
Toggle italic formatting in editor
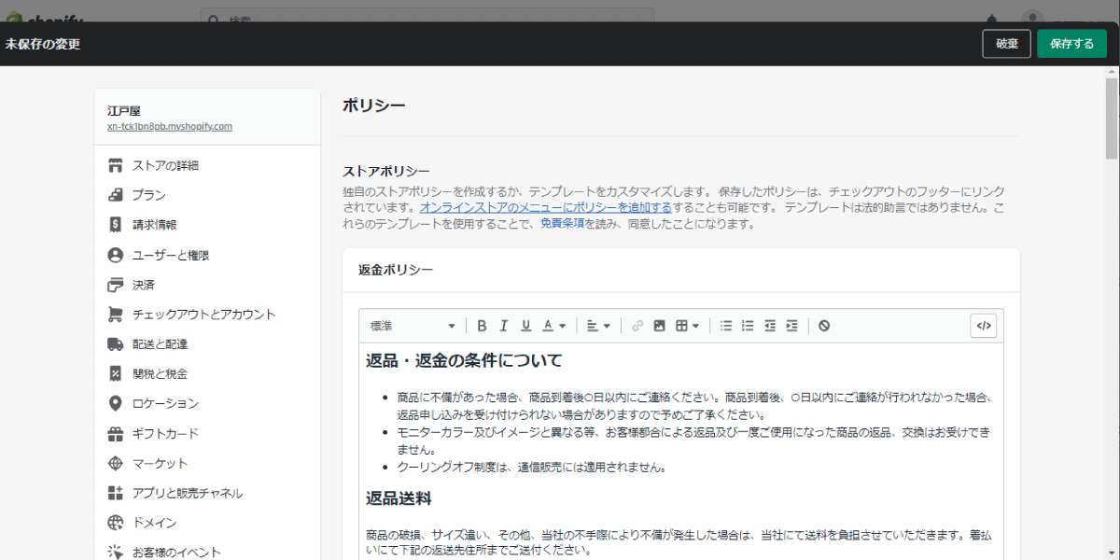(x=504, y=326)
